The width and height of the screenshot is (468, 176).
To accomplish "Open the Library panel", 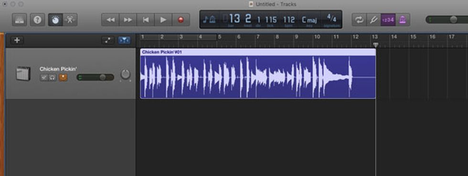I will (x=20, y=20).
